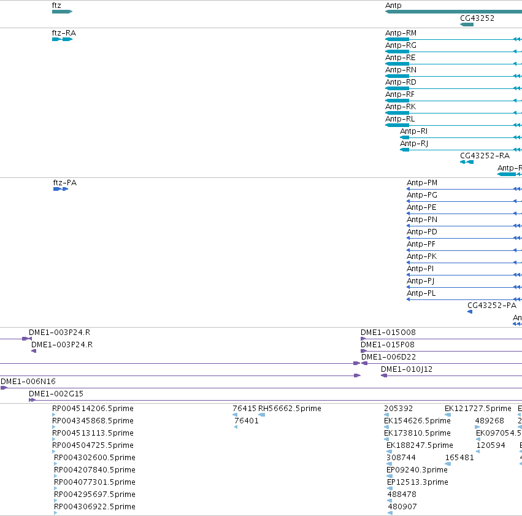
Task: Click RP004513113.5prime feature label
Action: [x=93, y=433]
